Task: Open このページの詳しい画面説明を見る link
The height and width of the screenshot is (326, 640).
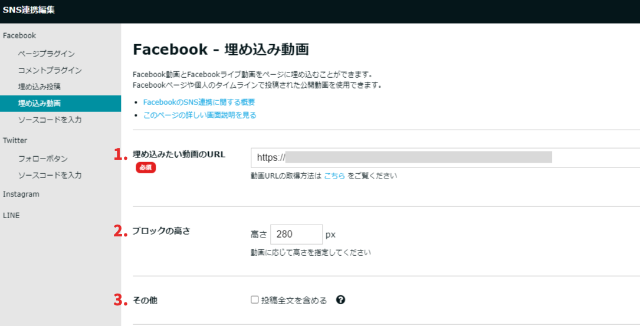Action: [199, 115]
